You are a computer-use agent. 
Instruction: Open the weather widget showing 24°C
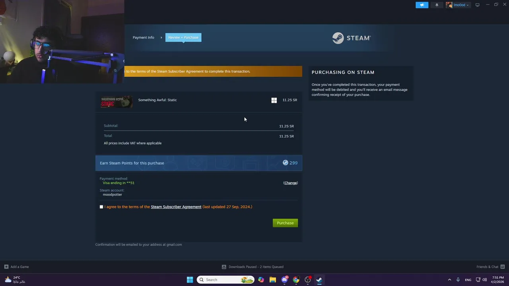[x=15, y=280]
